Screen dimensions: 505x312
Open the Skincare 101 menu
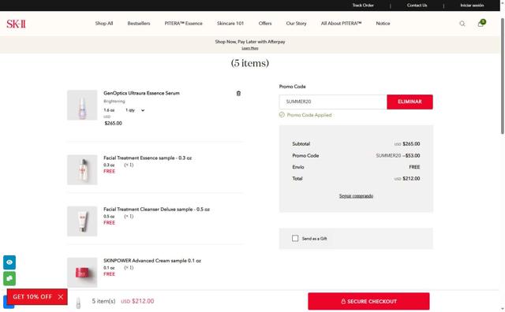(x=230, y=24)
